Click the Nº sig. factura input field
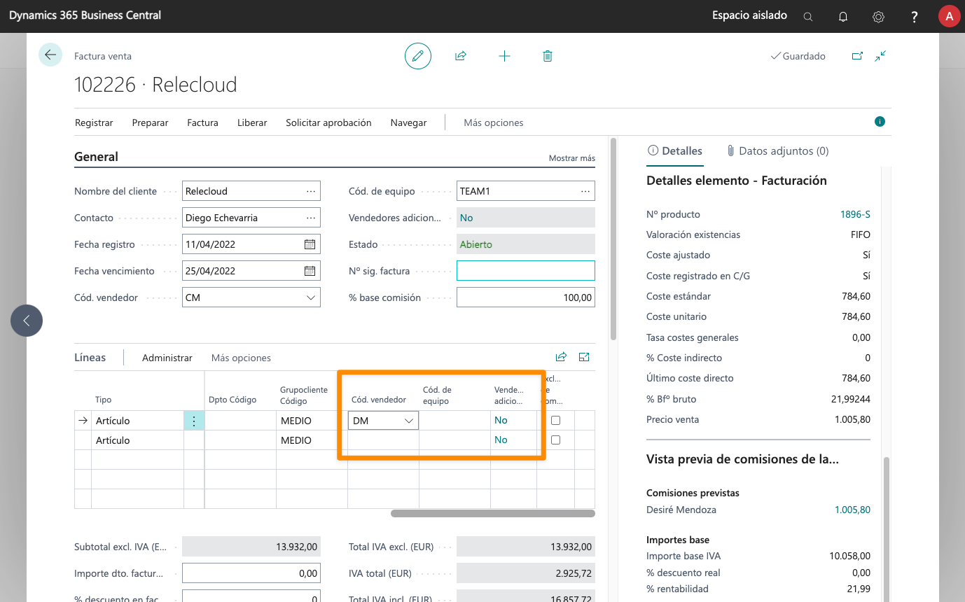This screenshot has height=602, width=965. pos(526,271)
